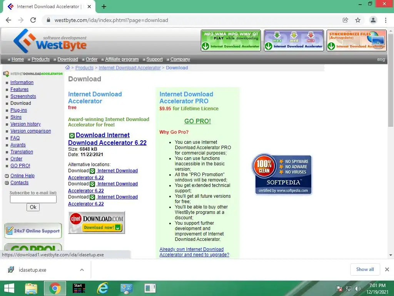Click the page vertical scrollbar thumb
Screen dimensions: 394x296
point(391,81)
